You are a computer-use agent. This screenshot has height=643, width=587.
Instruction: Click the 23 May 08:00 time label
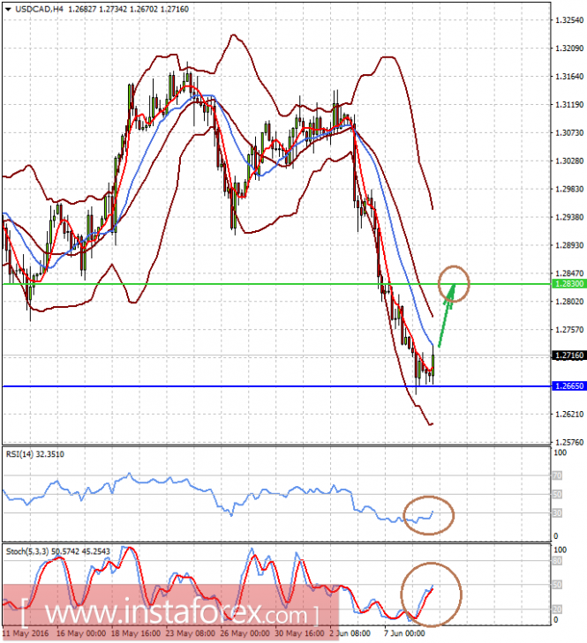pyautogui.click(x=190, y=633)
